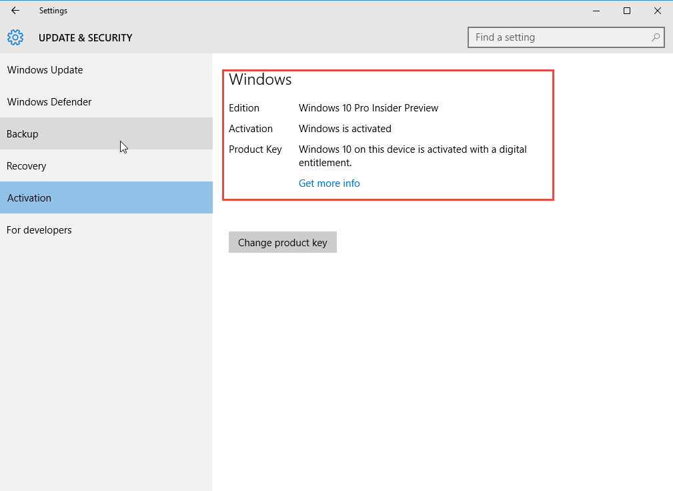
Task: Go back using the back arrow
Action: coord(15,10)
